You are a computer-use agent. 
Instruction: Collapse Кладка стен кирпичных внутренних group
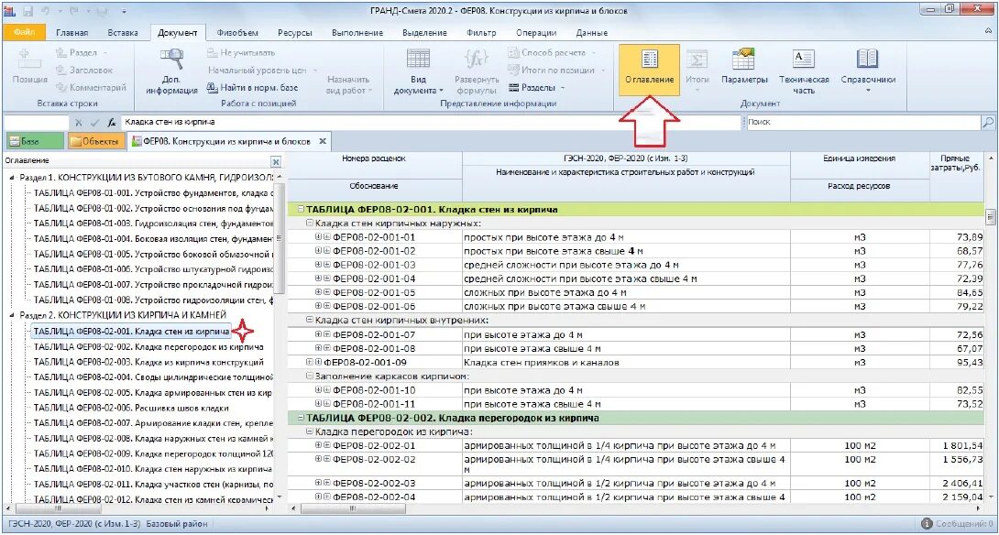(x=311, y=321)
